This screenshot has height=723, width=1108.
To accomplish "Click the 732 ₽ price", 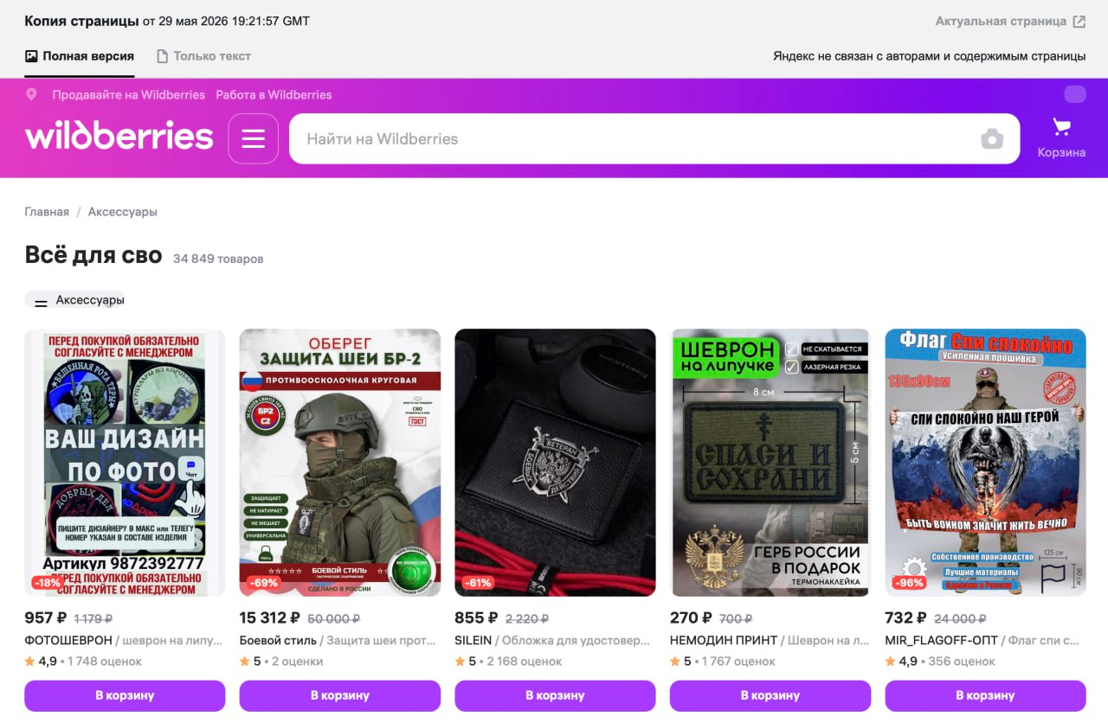I will tap(906, 617).
